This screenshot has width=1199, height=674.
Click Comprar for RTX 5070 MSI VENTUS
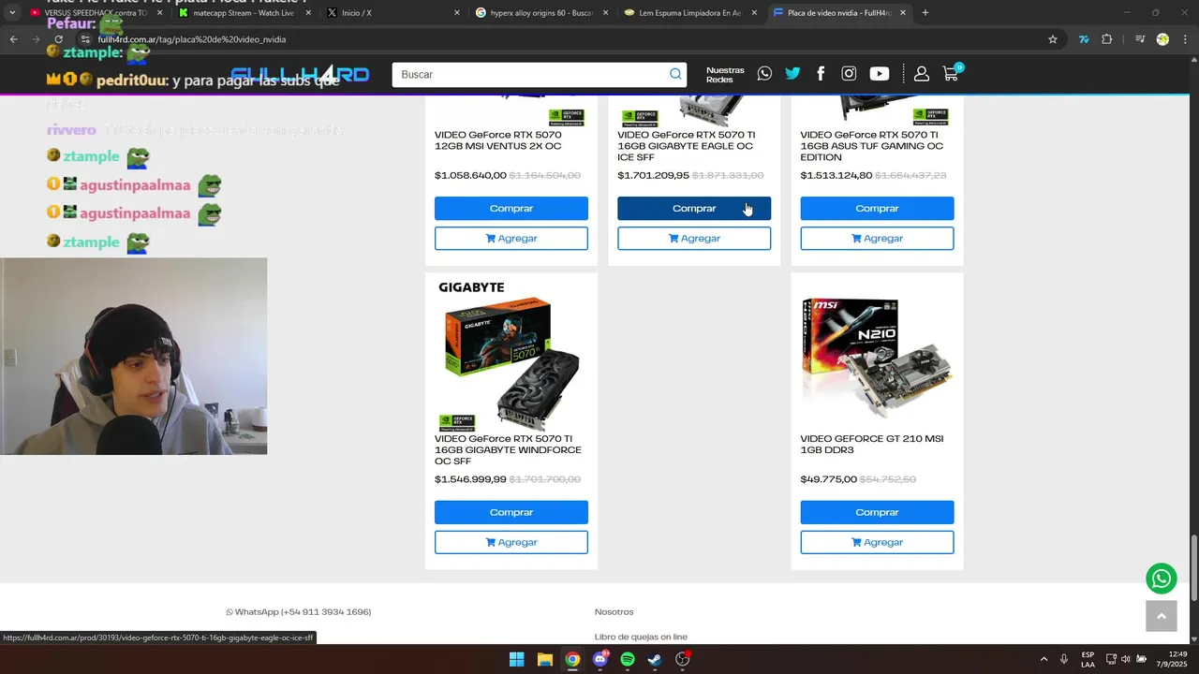pos(511,209)
